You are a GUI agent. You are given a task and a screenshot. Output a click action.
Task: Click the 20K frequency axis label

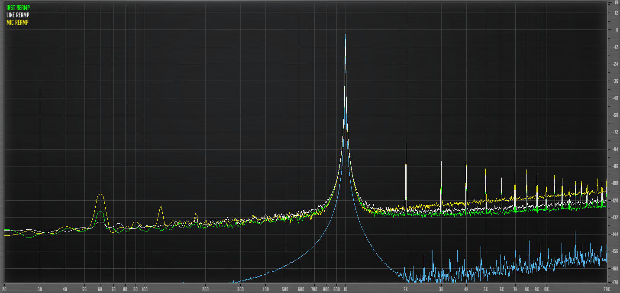[607, 289]
